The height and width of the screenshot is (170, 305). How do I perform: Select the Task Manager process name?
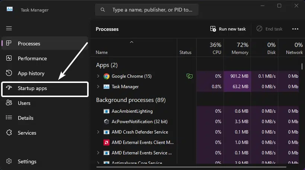pos(125,87)
